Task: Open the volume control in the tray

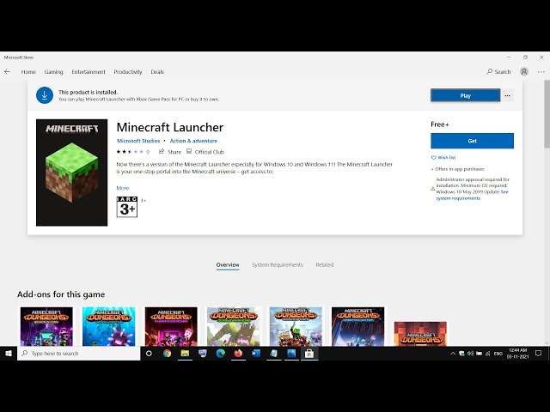Action: click(x=470, y=354)
